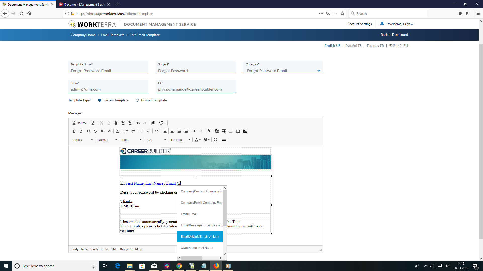Click the Back to Dashboard link
Viewport: 483px width, 271px height.
394,35
